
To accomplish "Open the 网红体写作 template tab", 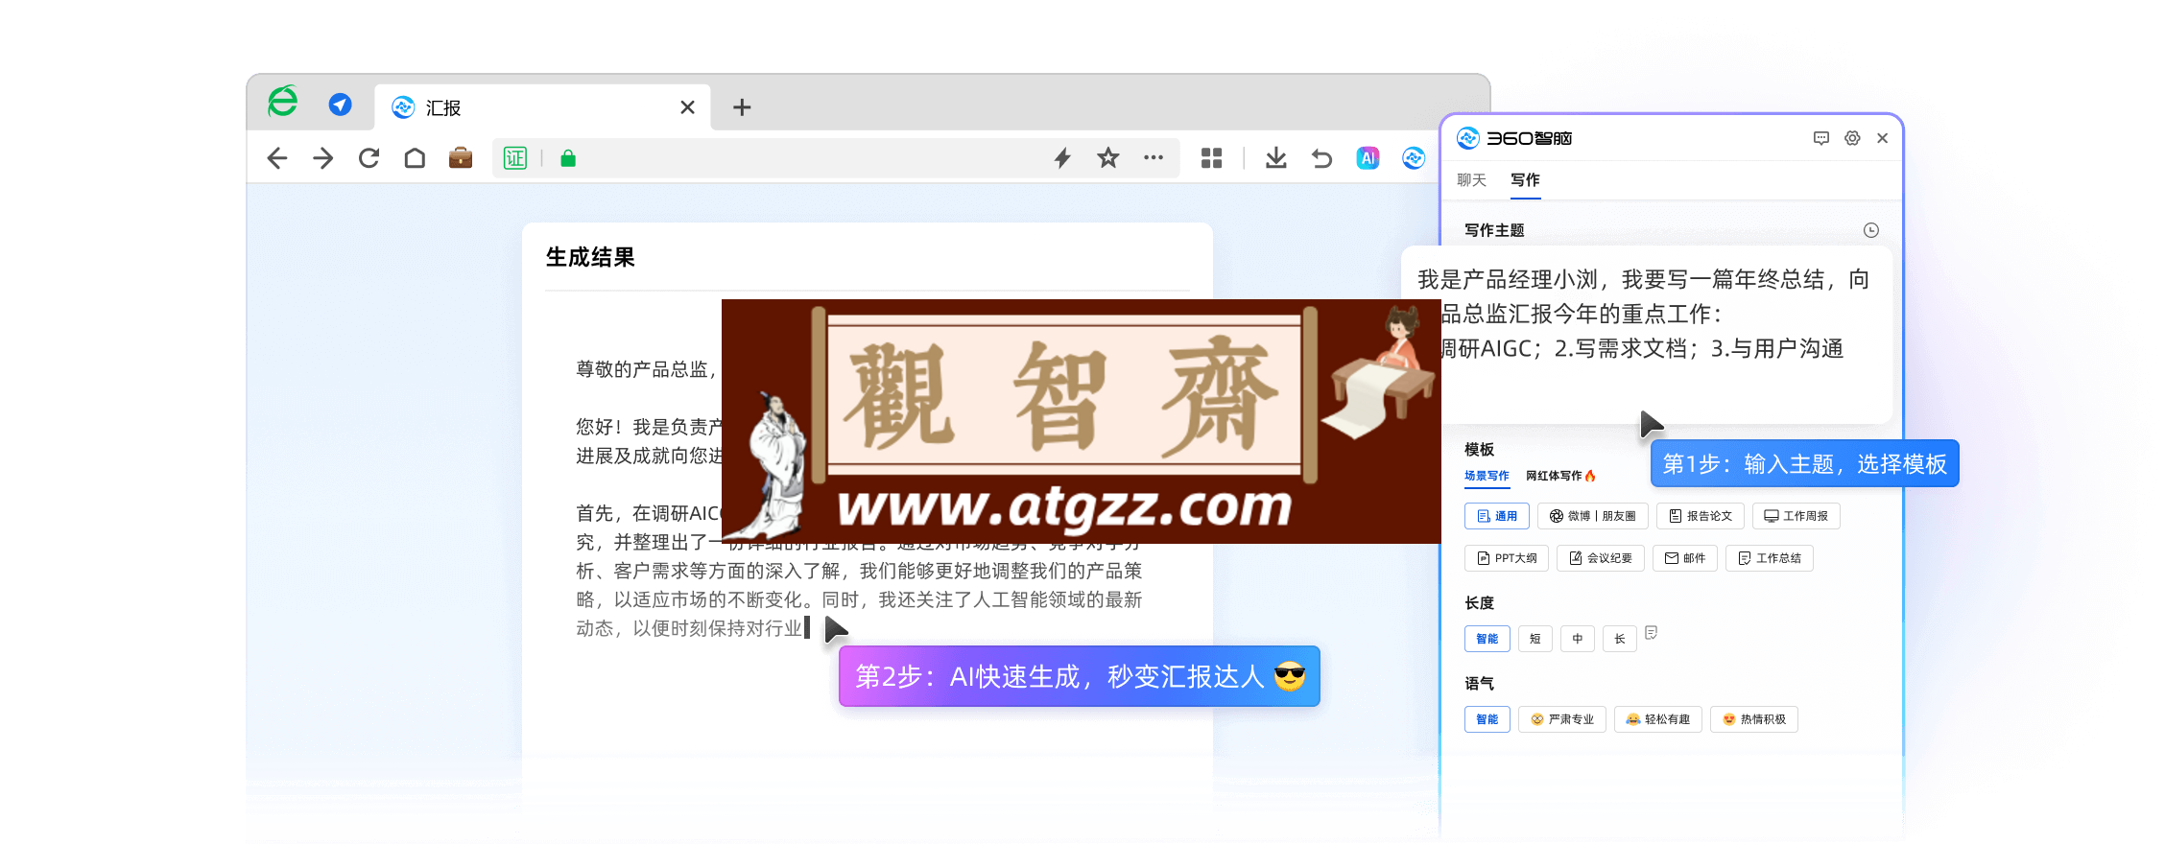I will 1560,476.
